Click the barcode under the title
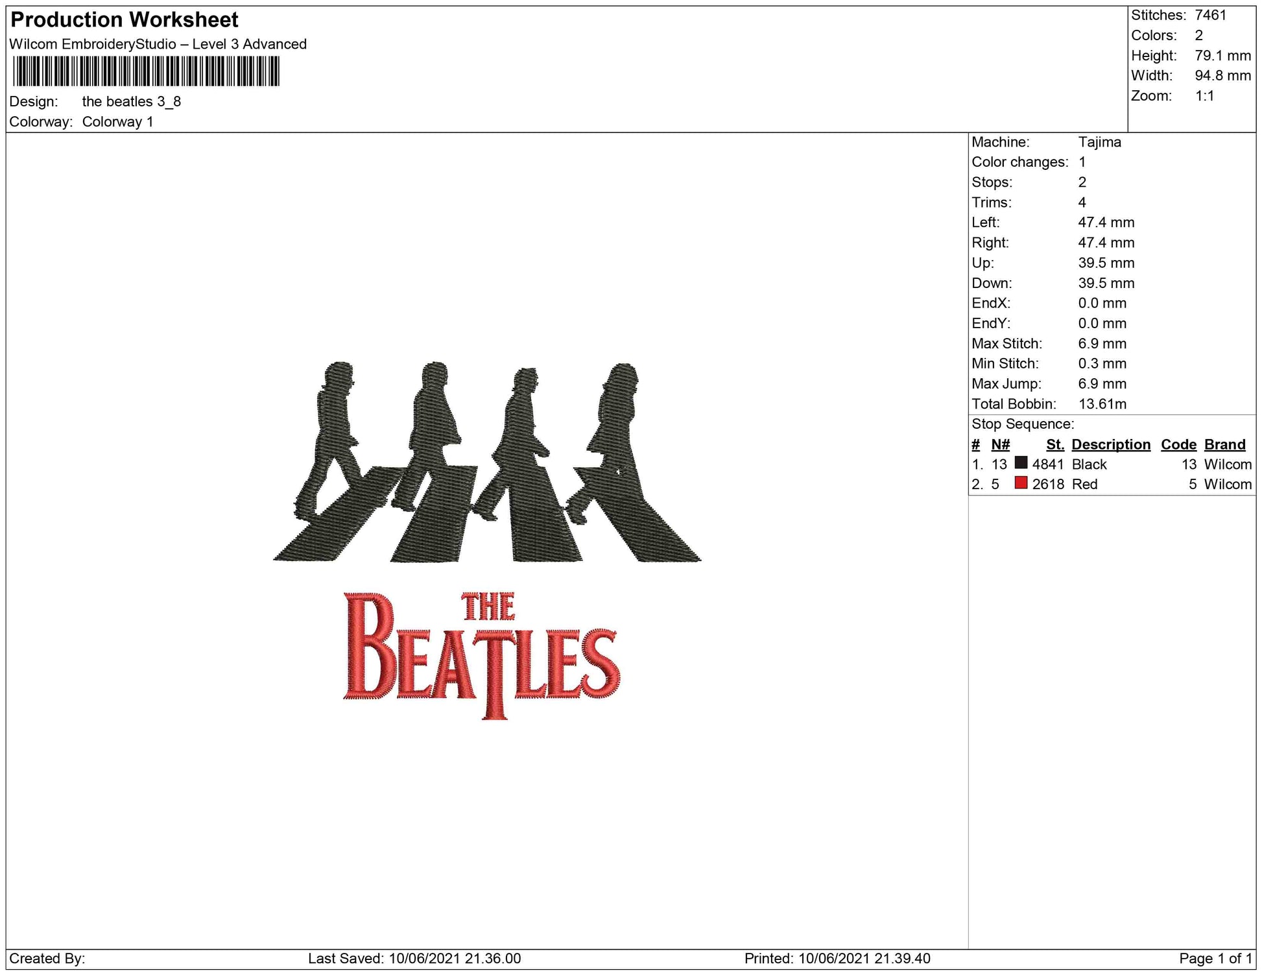 (x=146, y=71)
